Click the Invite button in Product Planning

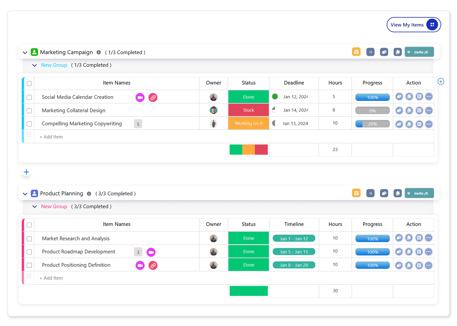[419, 193]
